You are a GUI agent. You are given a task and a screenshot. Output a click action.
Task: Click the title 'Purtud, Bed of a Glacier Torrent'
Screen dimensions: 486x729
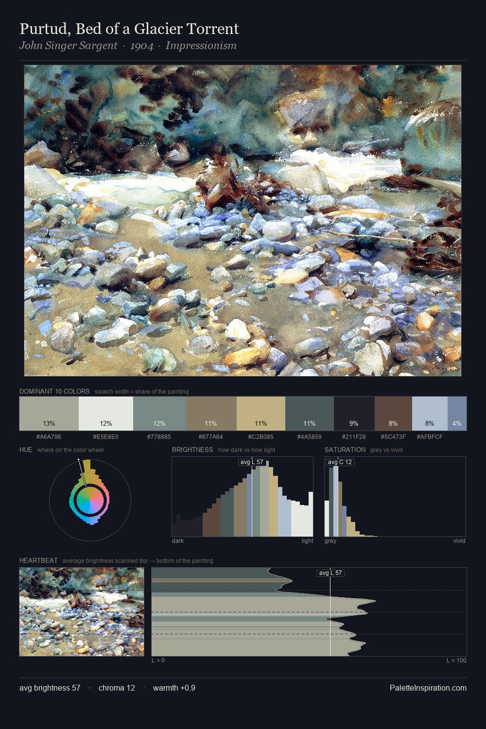pyautogui.click(x=129, y=29)
